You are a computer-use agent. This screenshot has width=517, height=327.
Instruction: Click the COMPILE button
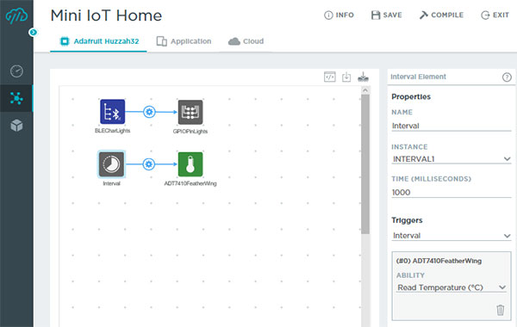click(441, 15)
